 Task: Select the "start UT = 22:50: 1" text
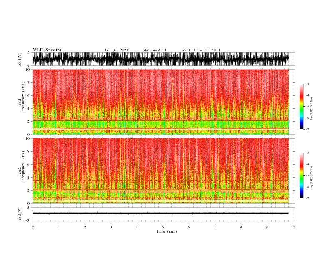(x=201, y=50)
